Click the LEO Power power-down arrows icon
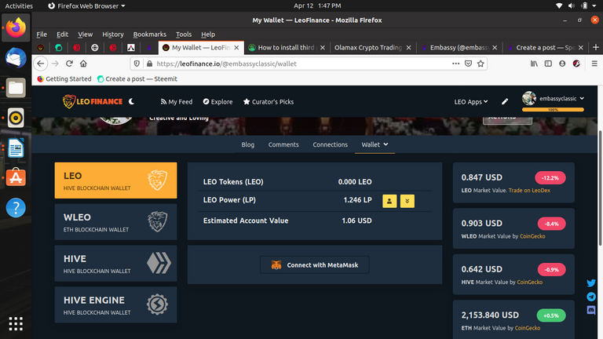Image resolution: width=603 pixels, height=339 pixels. tap(407, 201)
